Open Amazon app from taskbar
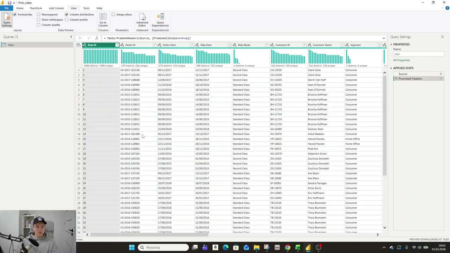Image resolution: width=450 pixels, height=253 pixels. [215, 247]
